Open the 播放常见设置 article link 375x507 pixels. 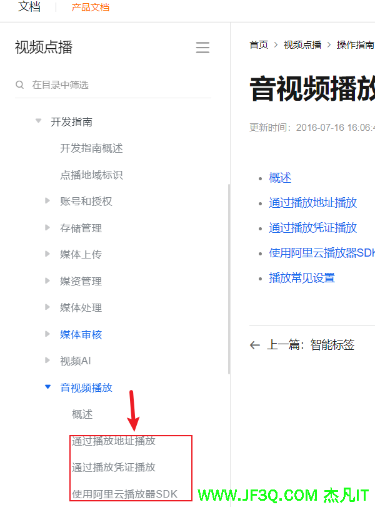pyautogui.click(x=302, y=278)
